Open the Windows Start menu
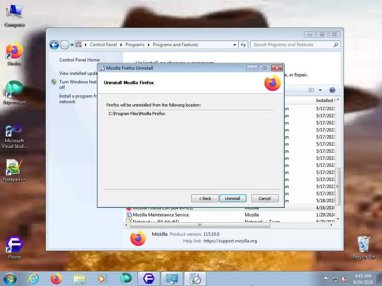The image size is (382, 286). tap(10, 279)
